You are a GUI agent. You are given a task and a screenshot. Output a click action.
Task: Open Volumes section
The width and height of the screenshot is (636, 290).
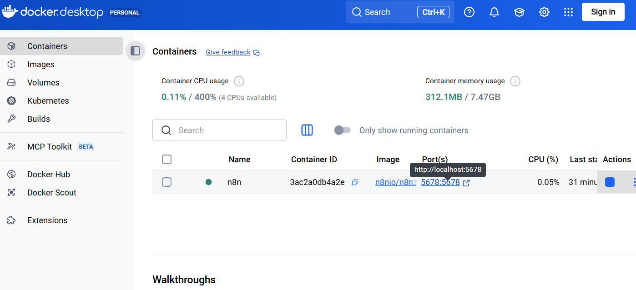coord(61,82)
